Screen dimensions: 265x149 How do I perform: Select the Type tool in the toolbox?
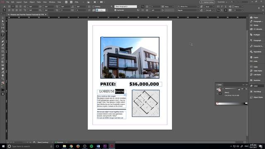pyautogui.click(x=3, y=35)
